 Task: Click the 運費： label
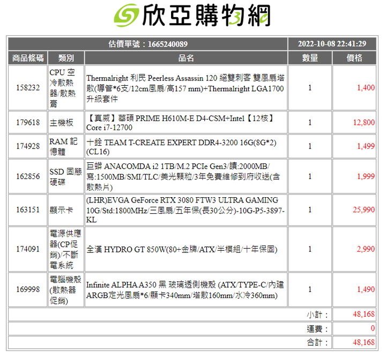point(317,328)
